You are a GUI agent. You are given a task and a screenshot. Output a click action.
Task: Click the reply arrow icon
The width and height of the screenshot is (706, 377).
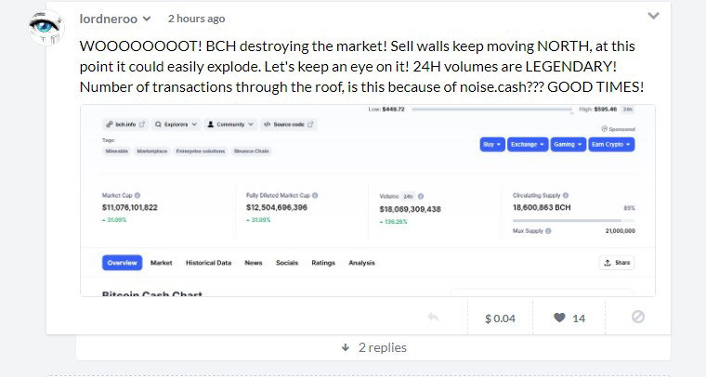[433, 318]
